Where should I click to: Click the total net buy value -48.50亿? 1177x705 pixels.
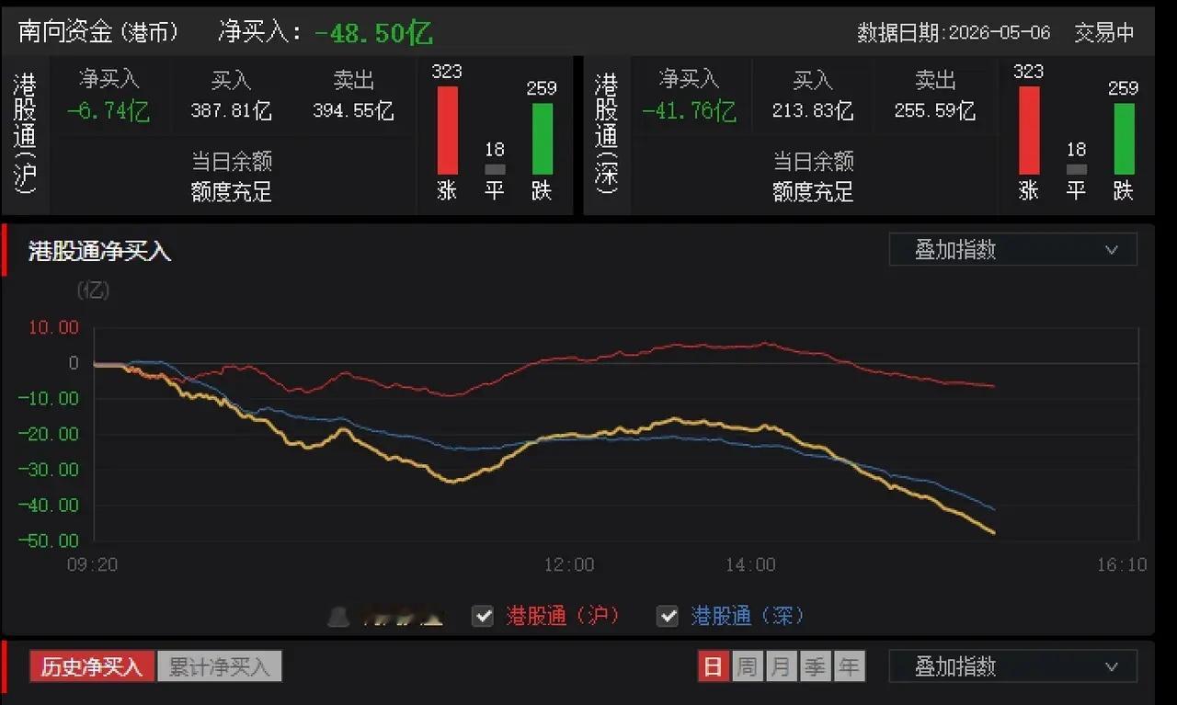373,33
